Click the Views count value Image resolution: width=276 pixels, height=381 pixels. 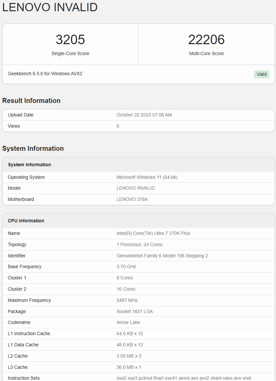point(118,126)
